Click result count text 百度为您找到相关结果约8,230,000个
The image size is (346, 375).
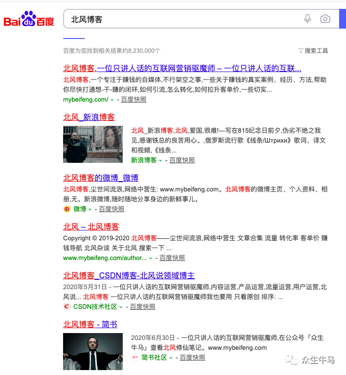111,51
